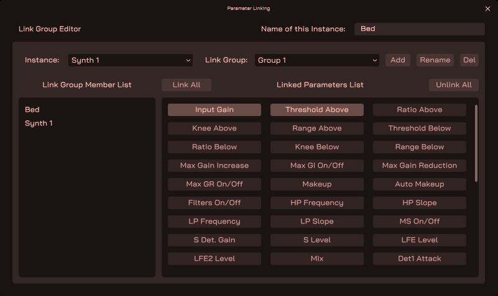The image size is (498, 296).
Task: Delete the link group with Del
Action: click(469, 60)
